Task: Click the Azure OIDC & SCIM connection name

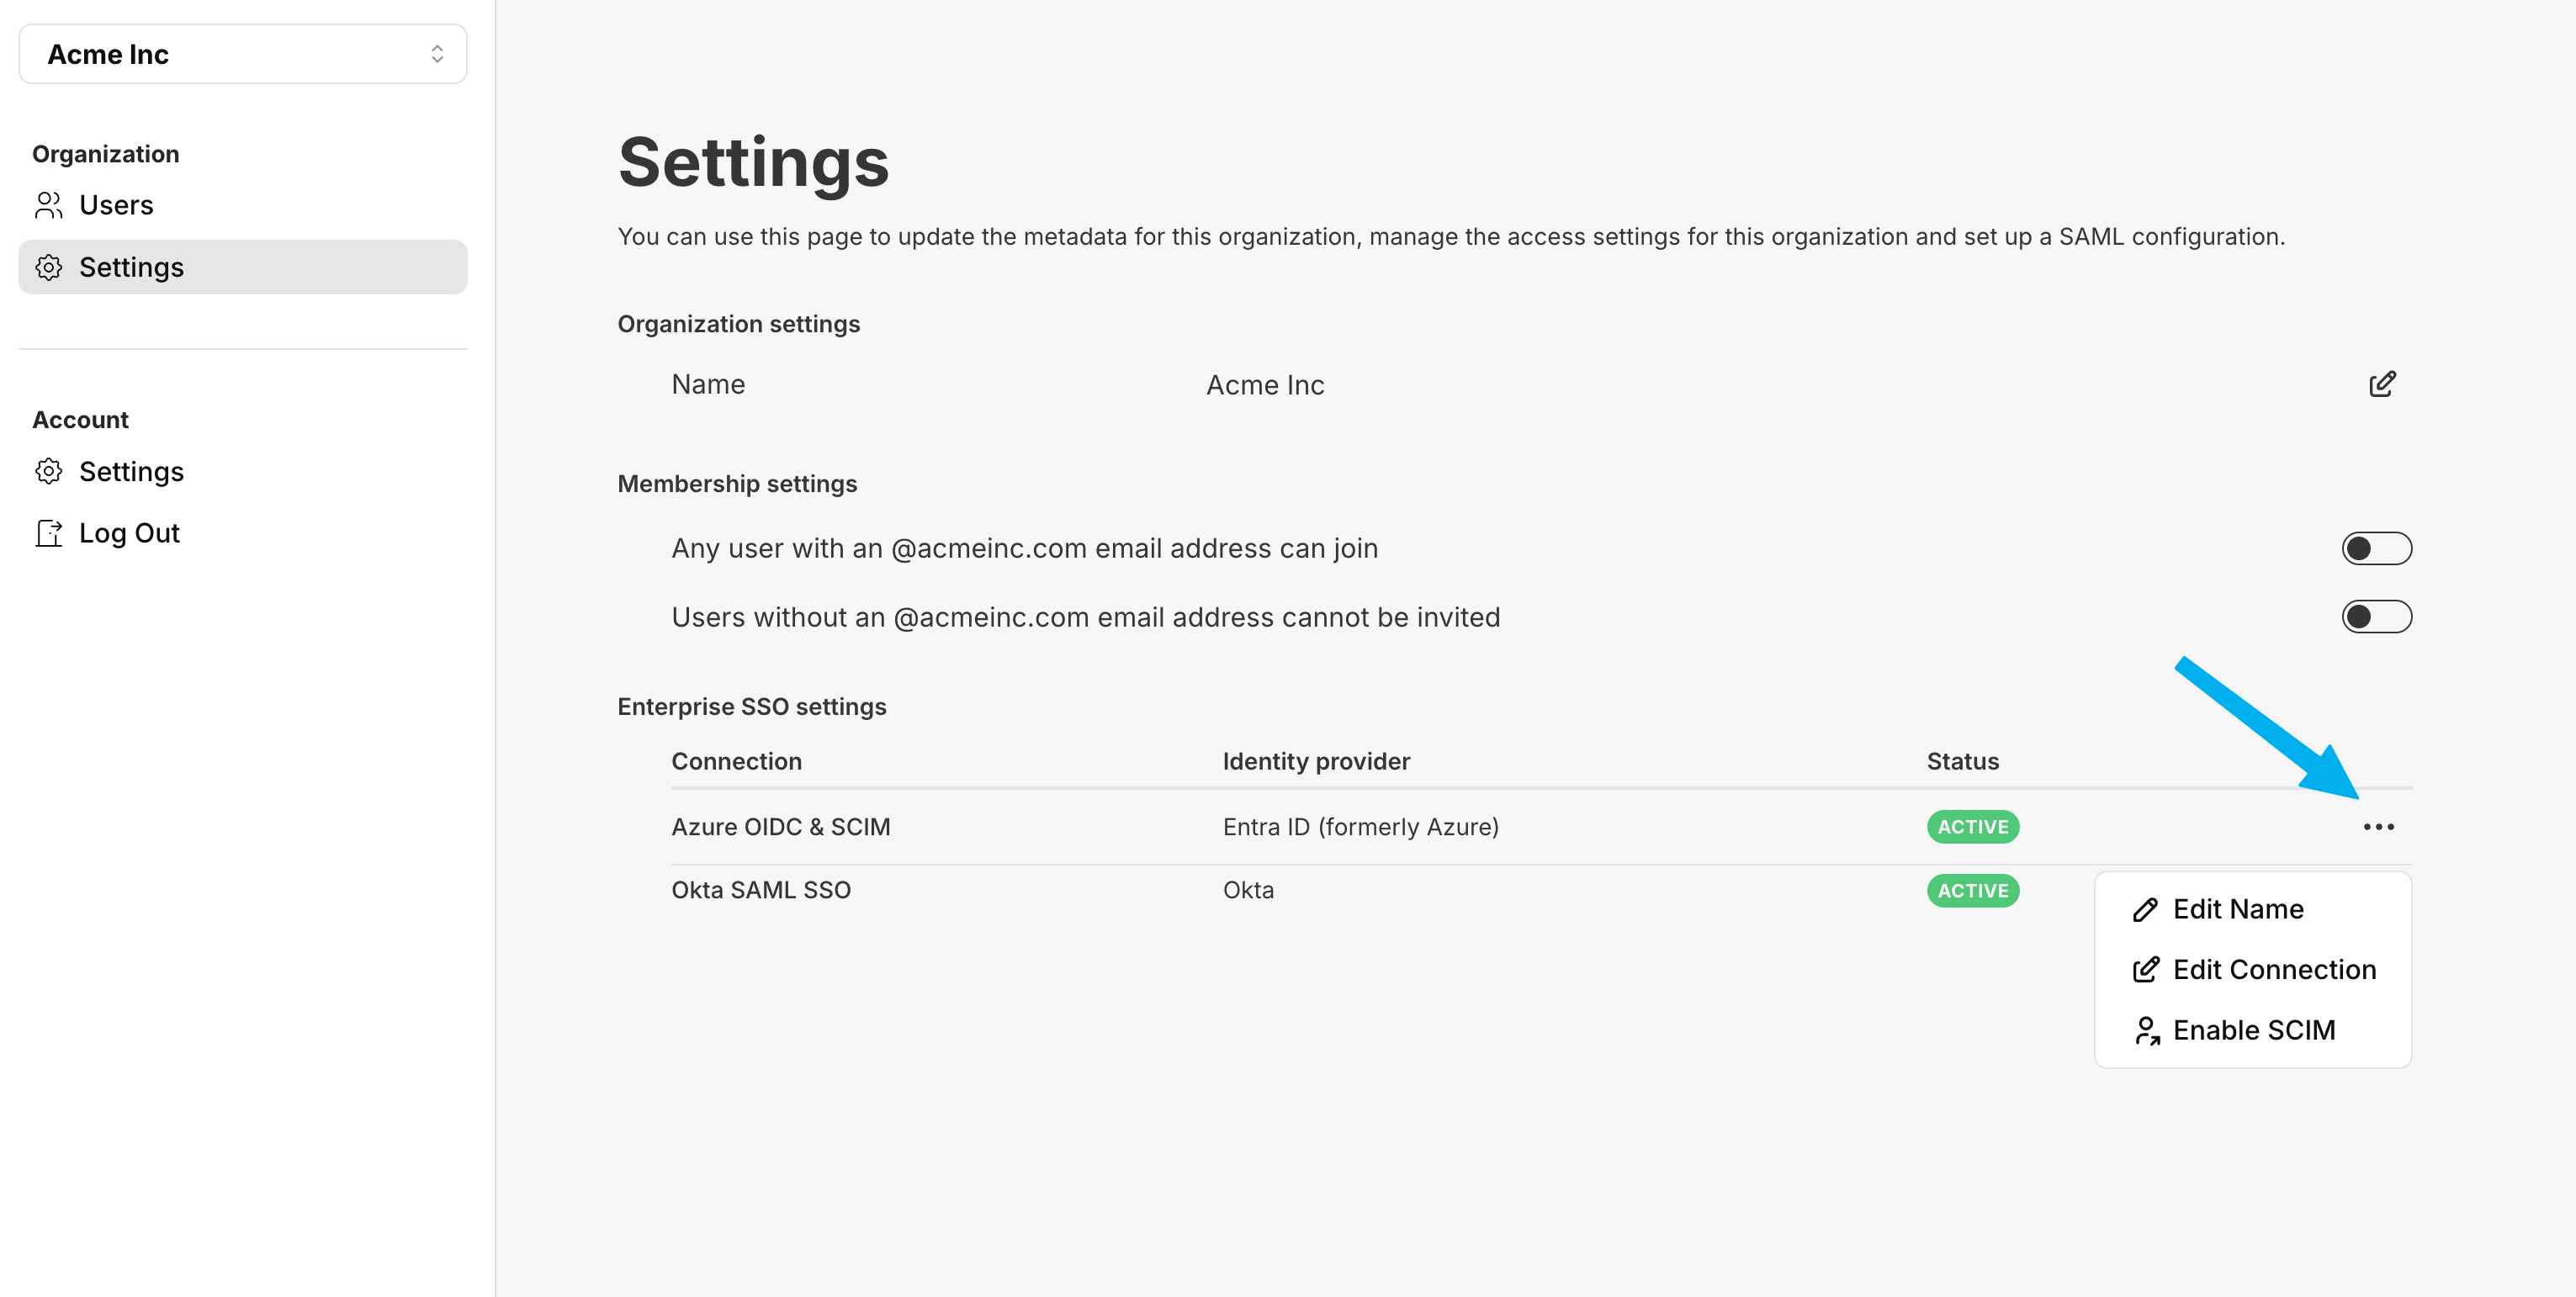Action: (x=780, y=827)
